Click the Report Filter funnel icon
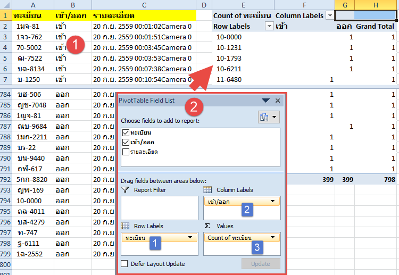 [x=125, y=190]
